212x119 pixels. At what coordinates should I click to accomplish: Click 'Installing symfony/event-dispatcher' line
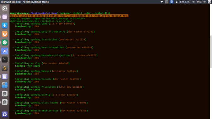pos(53,47)
